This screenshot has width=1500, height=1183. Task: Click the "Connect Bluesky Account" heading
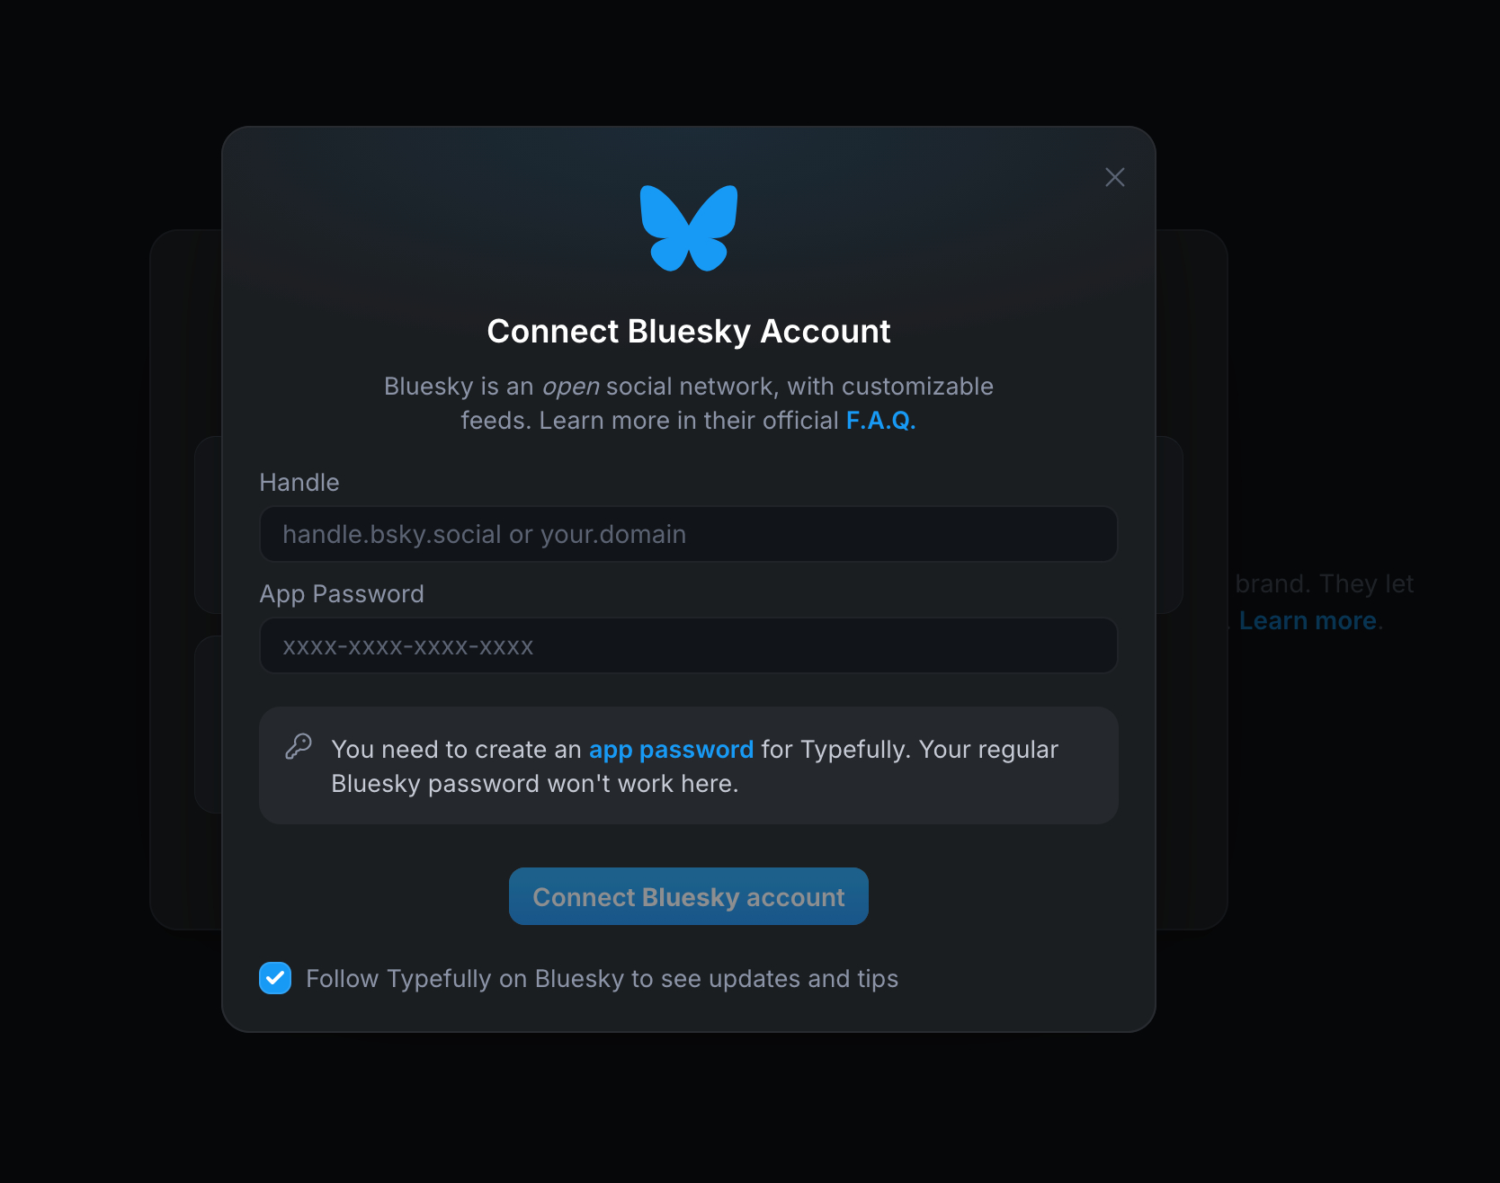[689, 332]
